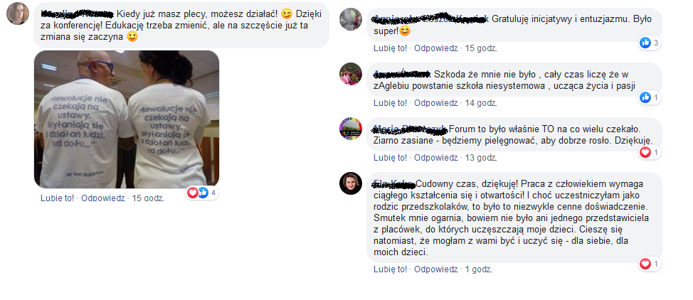
Task: Open the flower avatar beside the "Szkoda że mnie nie było" comment
Action: point(351,74)
